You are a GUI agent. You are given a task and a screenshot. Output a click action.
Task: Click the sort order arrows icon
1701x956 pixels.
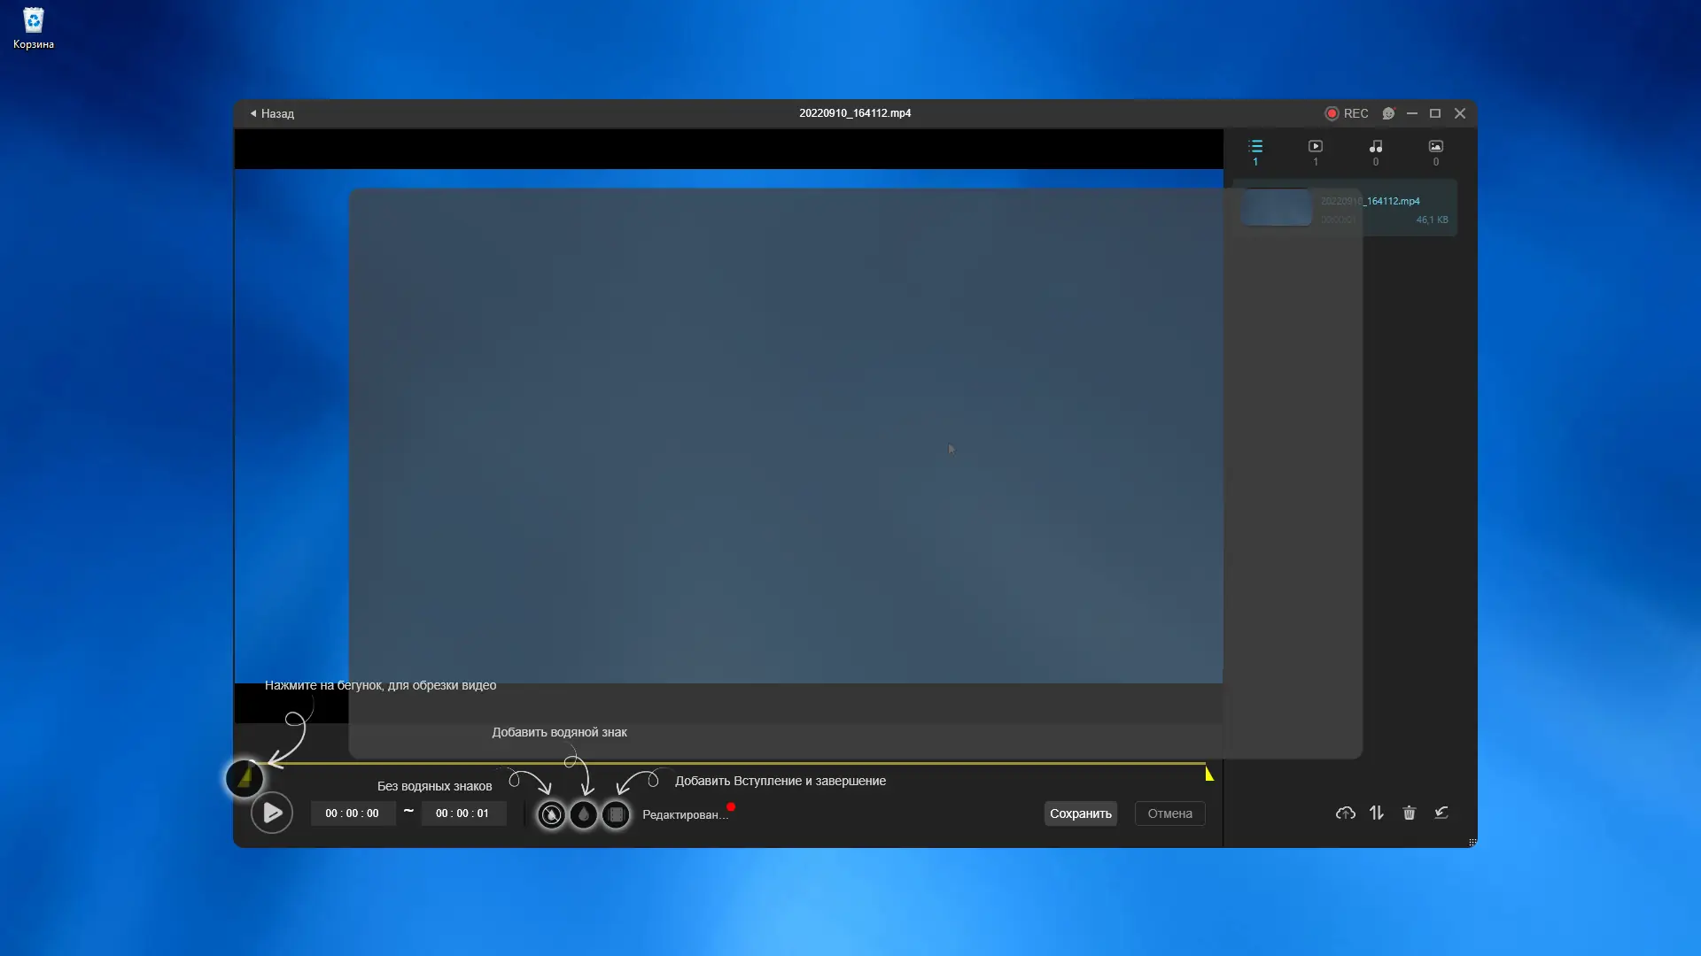click(x=1377, y=813)
